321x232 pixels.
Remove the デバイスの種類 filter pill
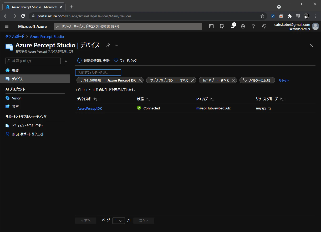tap(140, 80)
